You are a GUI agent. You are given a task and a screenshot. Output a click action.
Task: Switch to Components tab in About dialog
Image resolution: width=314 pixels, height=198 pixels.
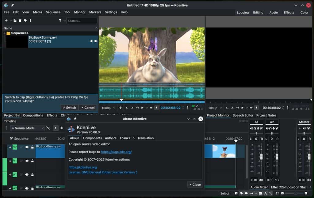click(92, 138)
